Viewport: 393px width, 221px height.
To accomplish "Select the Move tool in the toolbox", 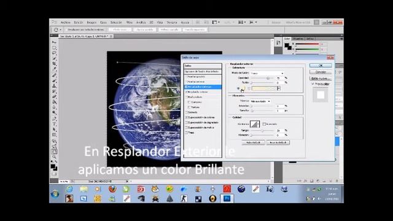I will coord(54,42).
